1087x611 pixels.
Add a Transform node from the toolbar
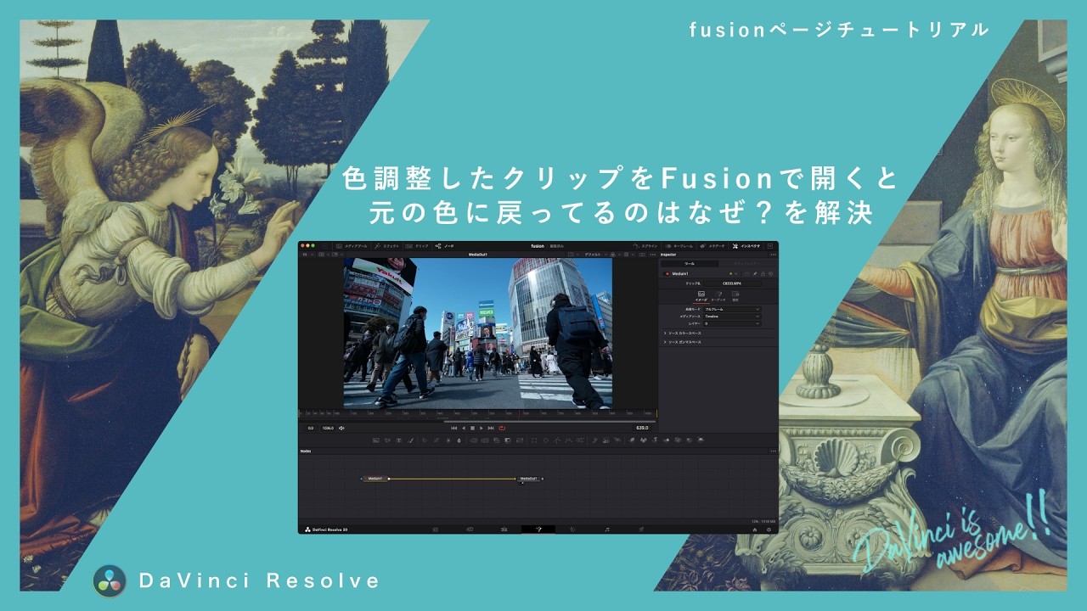pos(520,440)
